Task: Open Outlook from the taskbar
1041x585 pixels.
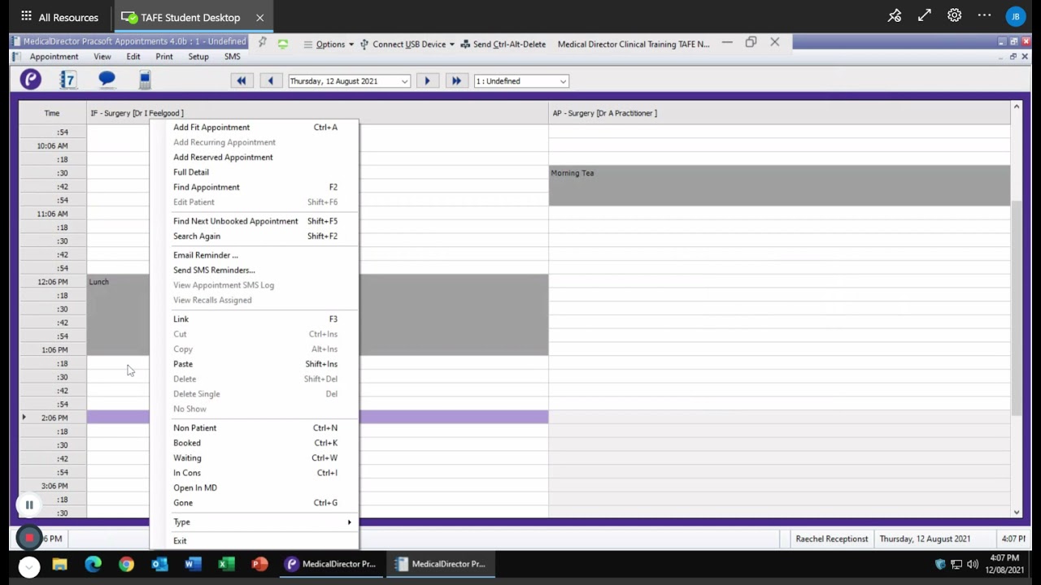Action: 159,564
